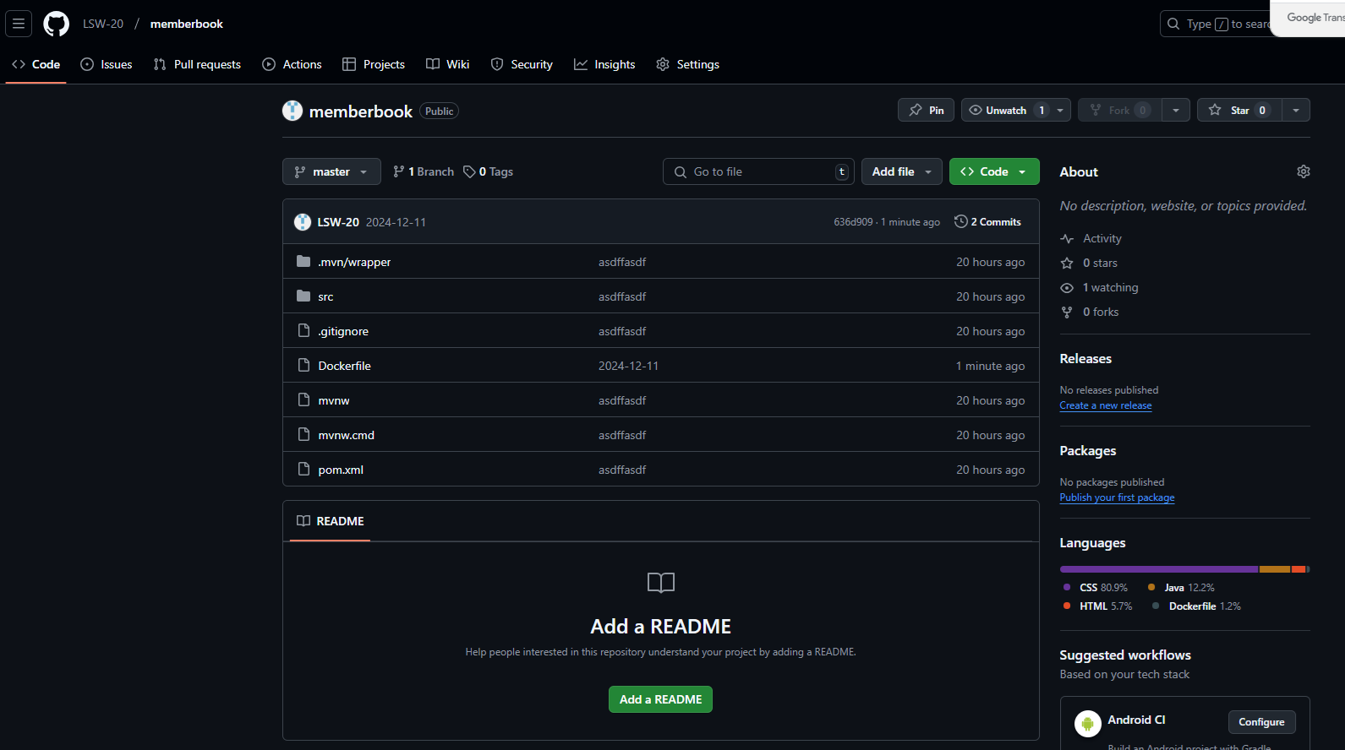Open the Activity link in About
1345x750 pixels.
click(1102, 239)
